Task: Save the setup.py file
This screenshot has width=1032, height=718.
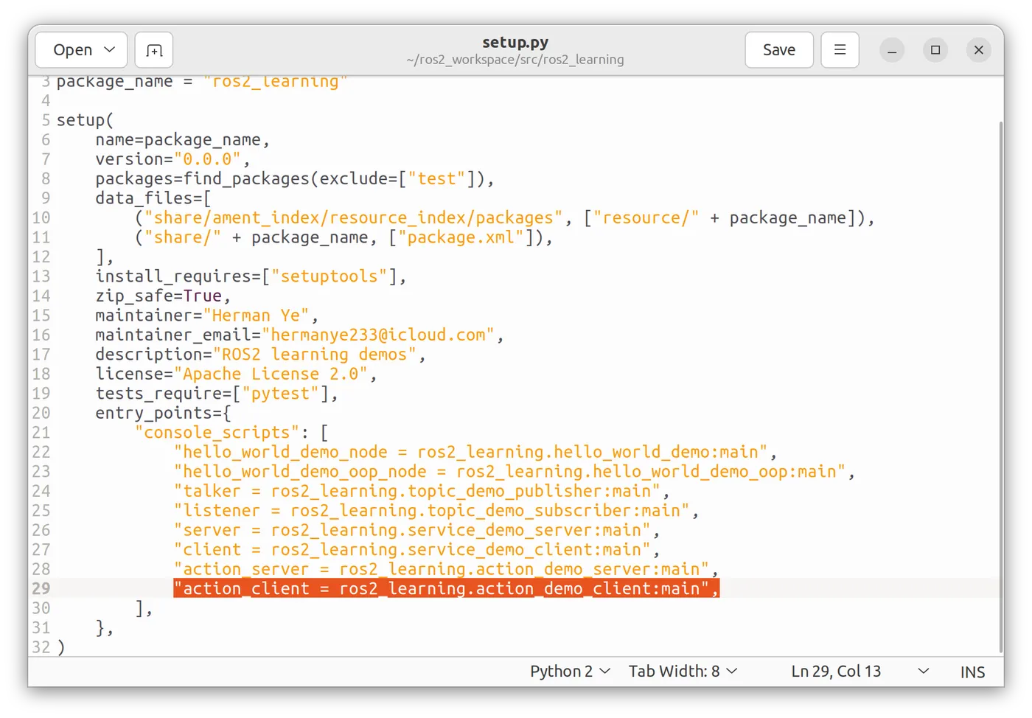Action: coord(779,50)
